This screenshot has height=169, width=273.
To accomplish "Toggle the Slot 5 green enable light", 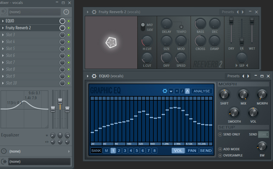I will [69, 49].
